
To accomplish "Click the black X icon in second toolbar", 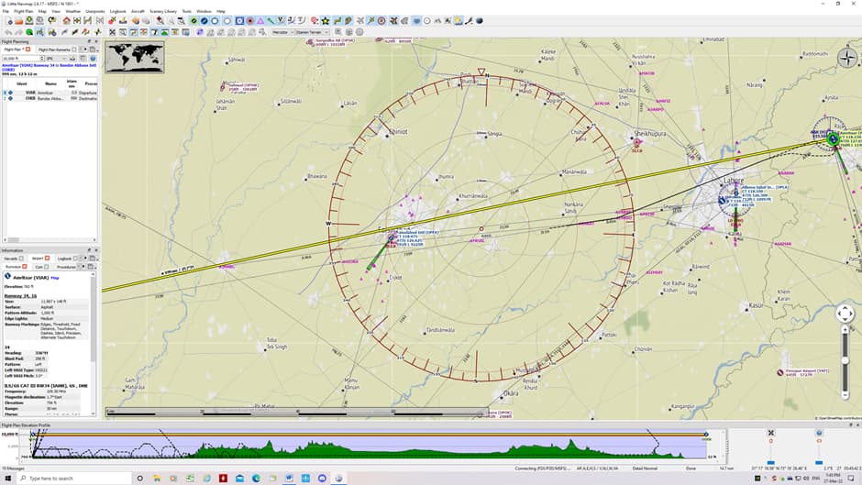I will [x=112, y=32].
